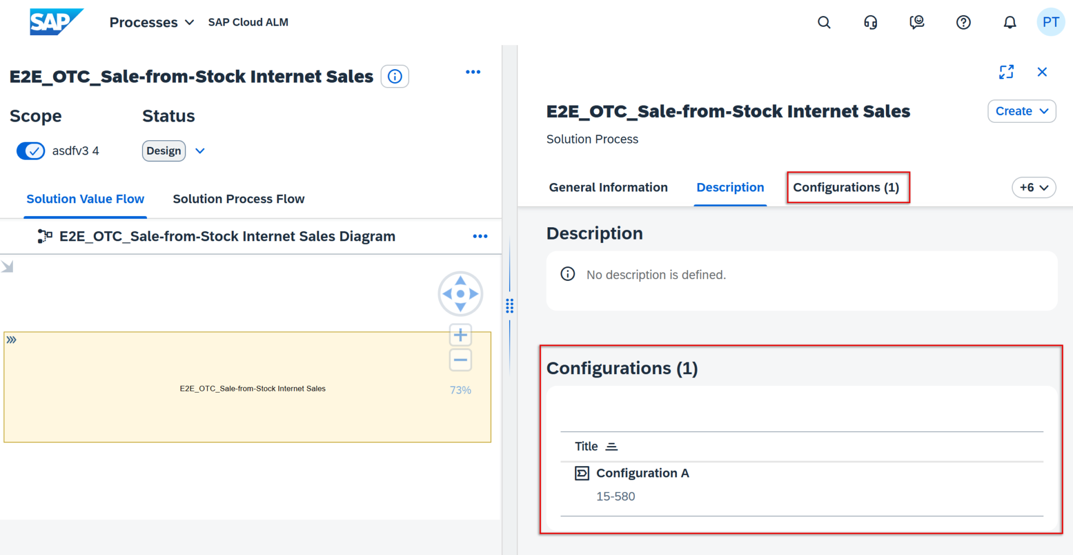Zoom in the diagram with plus button

(460, 335)
